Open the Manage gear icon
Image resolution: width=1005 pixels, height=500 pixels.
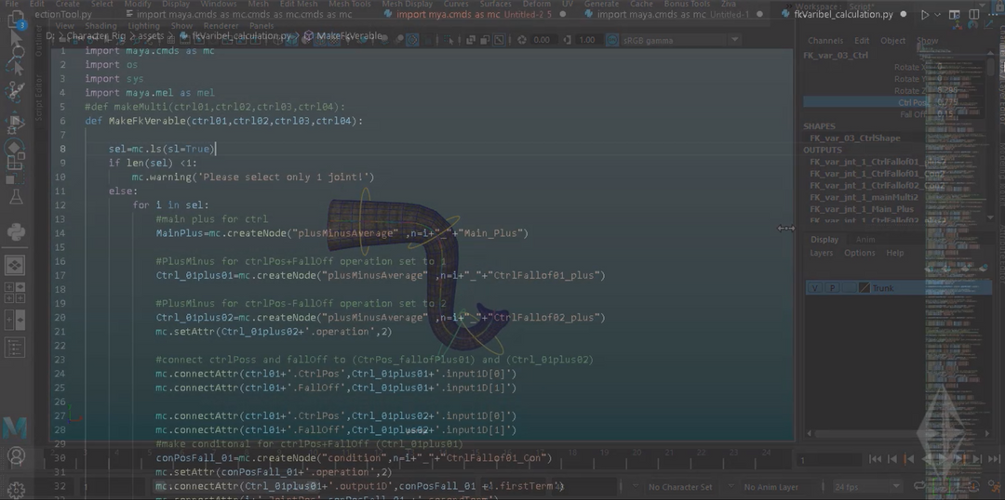click(16, 488)
